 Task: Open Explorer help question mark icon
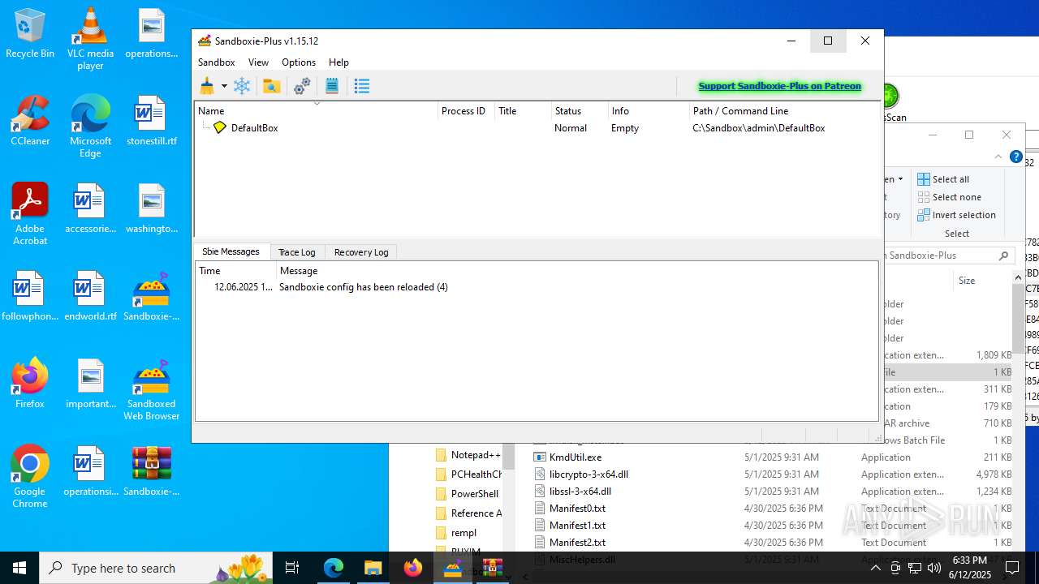click(x=1015, y=157)
